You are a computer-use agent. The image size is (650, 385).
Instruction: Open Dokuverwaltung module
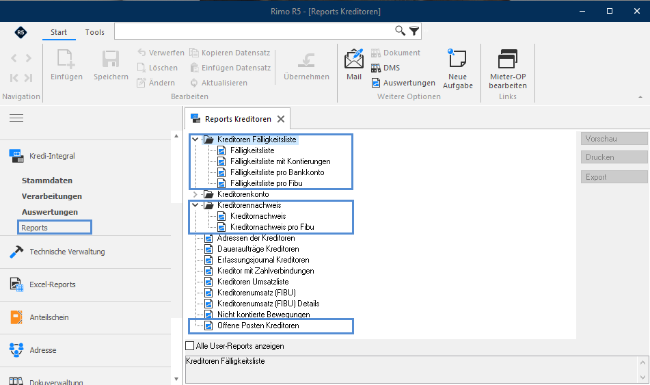[x=56, y=382]
